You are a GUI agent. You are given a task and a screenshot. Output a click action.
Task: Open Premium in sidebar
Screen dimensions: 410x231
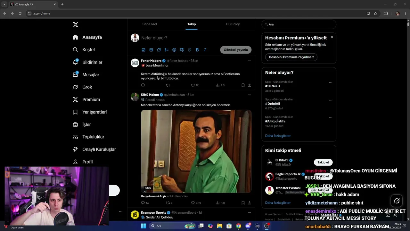pyautogui.click(x=86, y=99)
